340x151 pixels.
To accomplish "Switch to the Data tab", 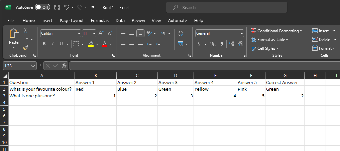I will [120, 21].
